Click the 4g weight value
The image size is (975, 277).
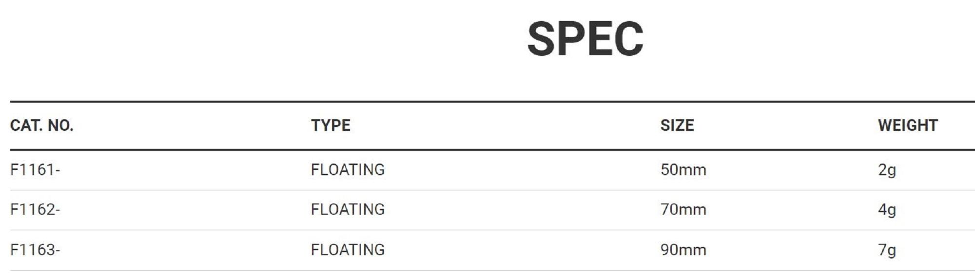887,210
